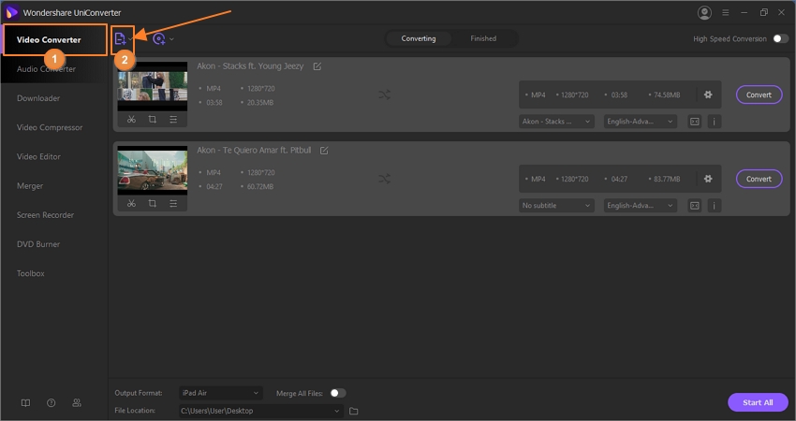The height and width of the screenshot is (421, 796).
Task: Open output settings gear for Akon - Stacks
Action: coord(708,94)
